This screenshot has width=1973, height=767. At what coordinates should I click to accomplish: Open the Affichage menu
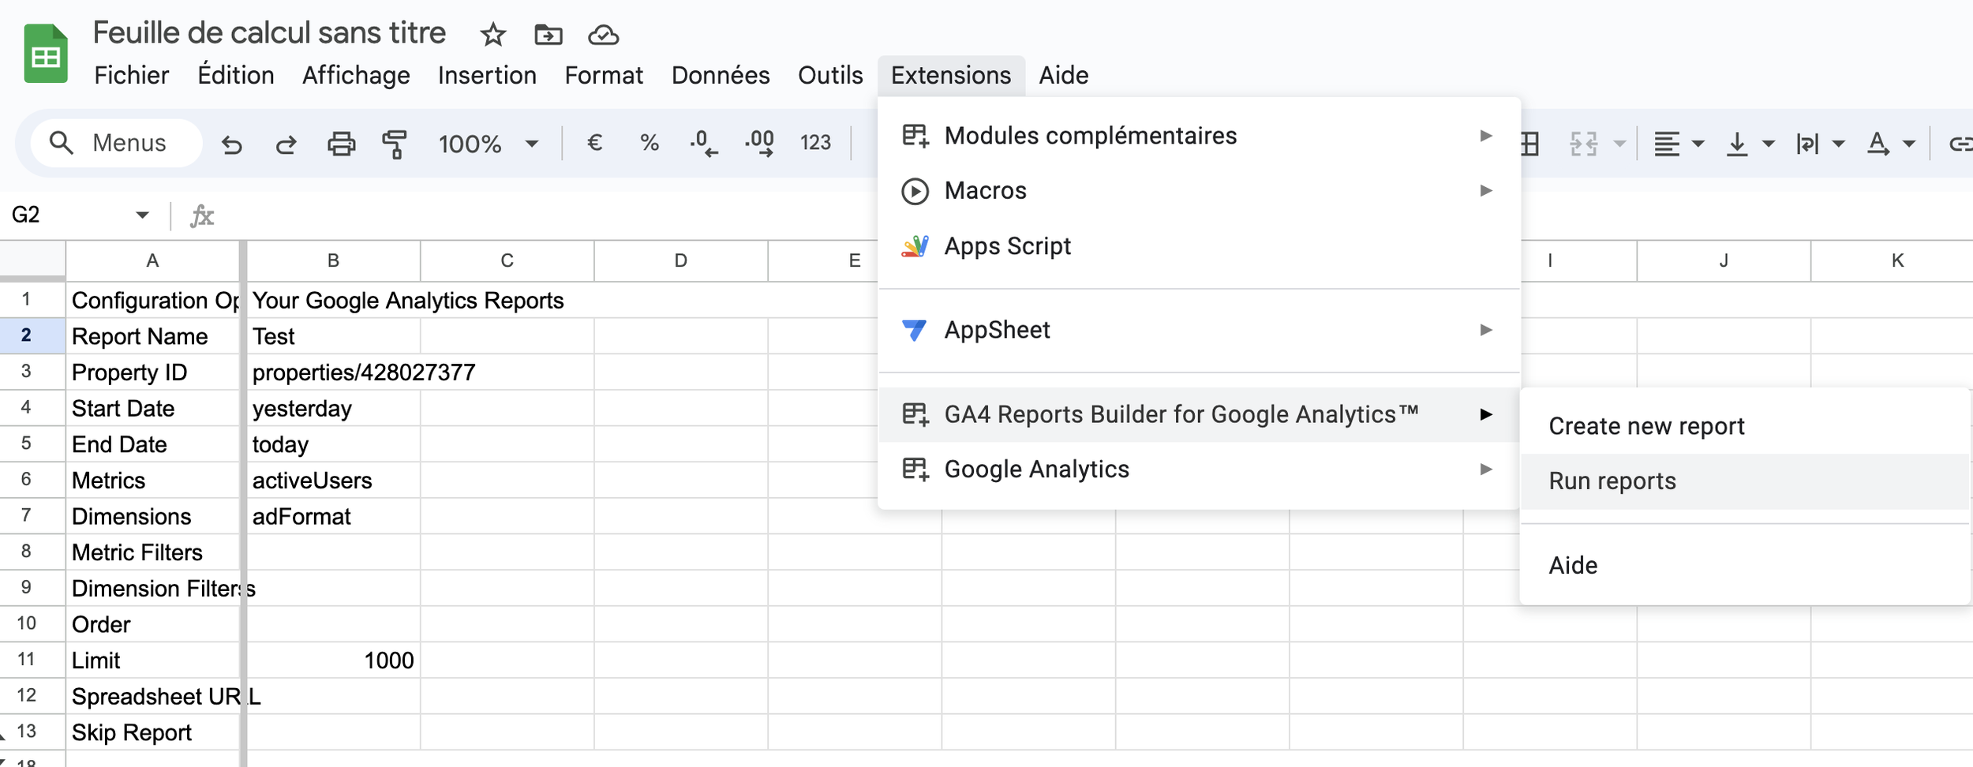tap(356, 76)
